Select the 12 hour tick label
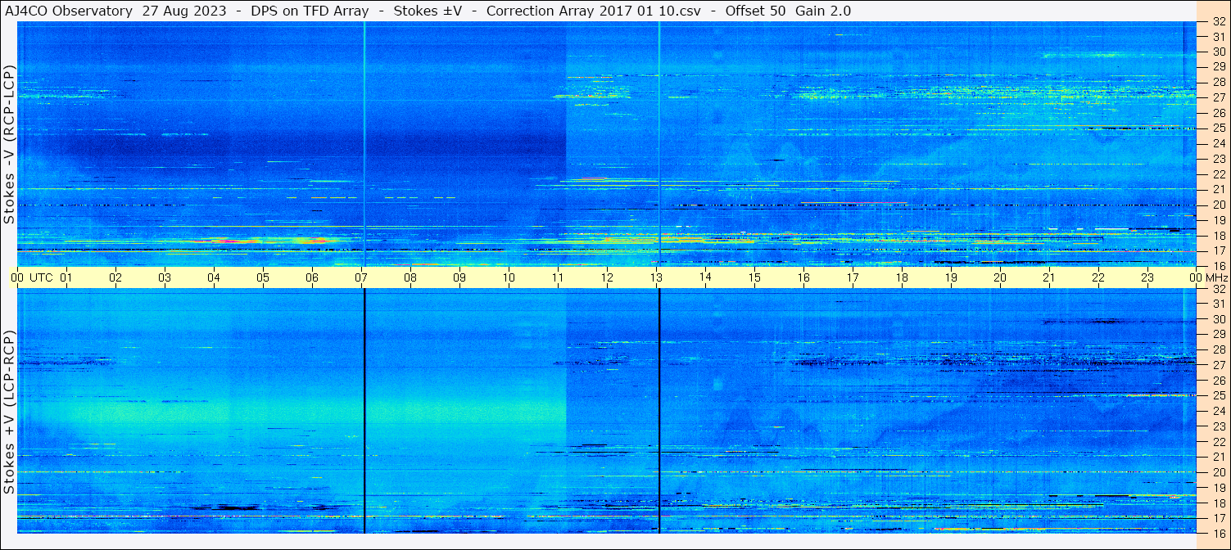 pyautogui.click(x=607, y=277)
